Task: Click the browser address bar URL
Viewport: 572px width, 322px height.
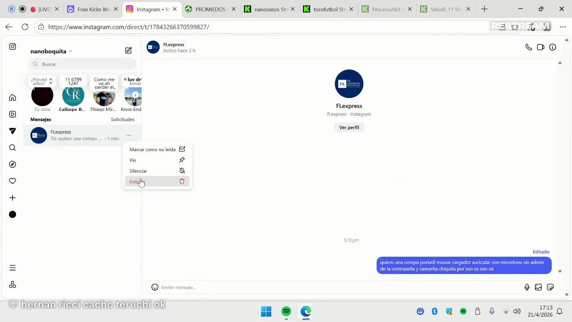Action: tap(129, 27)
